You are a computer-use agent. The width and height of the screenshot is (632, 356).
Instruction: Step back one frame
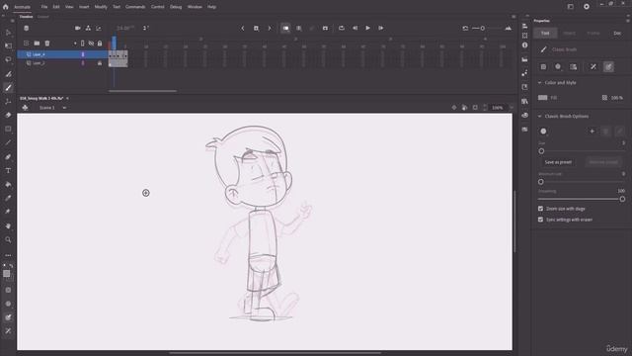(x=355, y=28)
